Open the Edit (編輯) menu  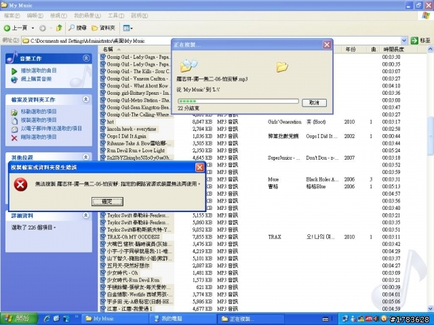pyautogui.click(x=35, y=16)
